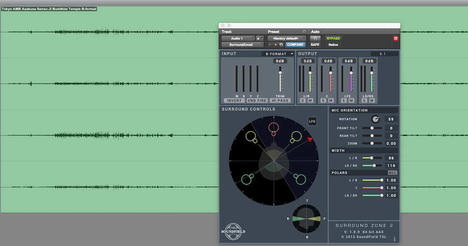468x246 pixels.
Task: Click the C output level fader
Action: point(331,73)
